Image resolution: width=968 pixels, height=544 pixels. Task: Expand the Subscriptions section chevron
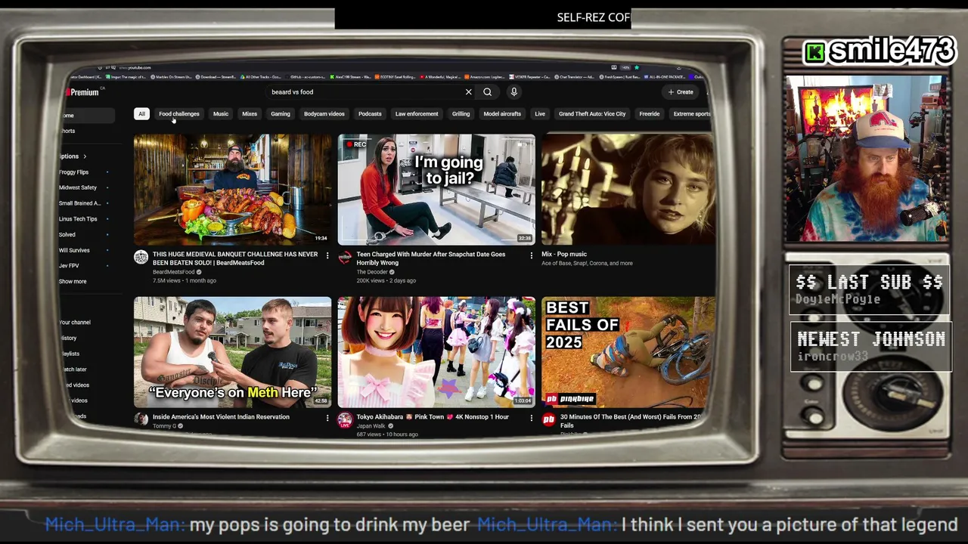pos(85,156)
